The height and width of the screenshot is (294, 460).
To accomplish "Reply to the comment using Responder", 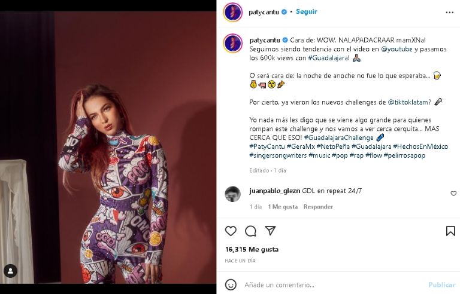I will (318, 207).
